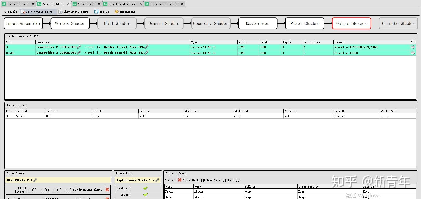Click the Show Empty Items page icon
421x199 pixels.
click(x=61, y=12)
